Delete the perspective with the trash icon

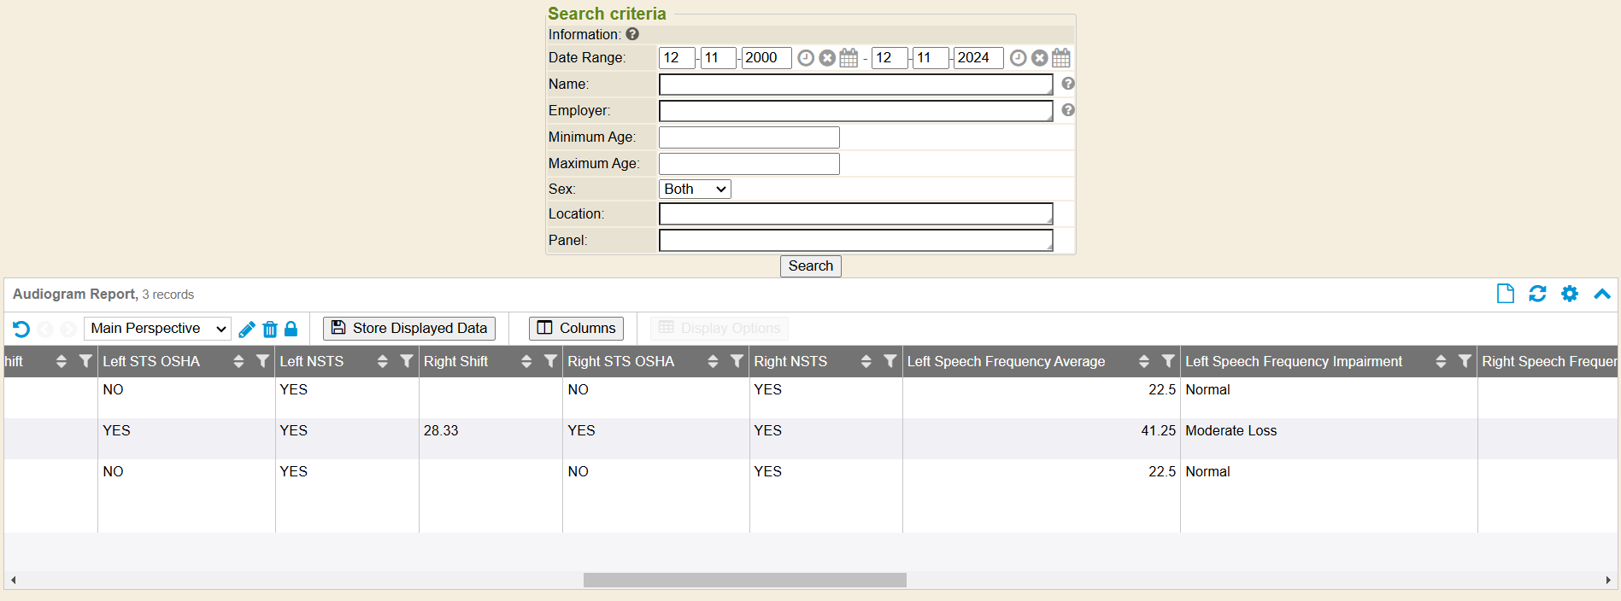click(x=270, y=330)
